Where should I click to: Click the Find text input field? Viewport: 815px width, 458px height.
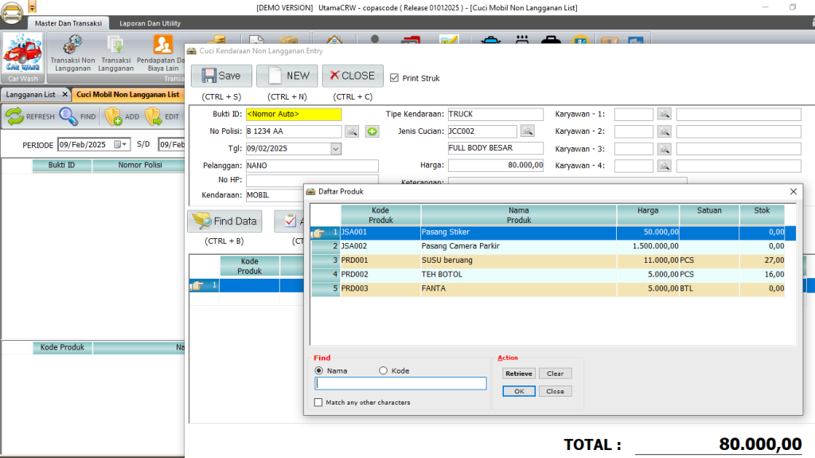click(400, 383)
